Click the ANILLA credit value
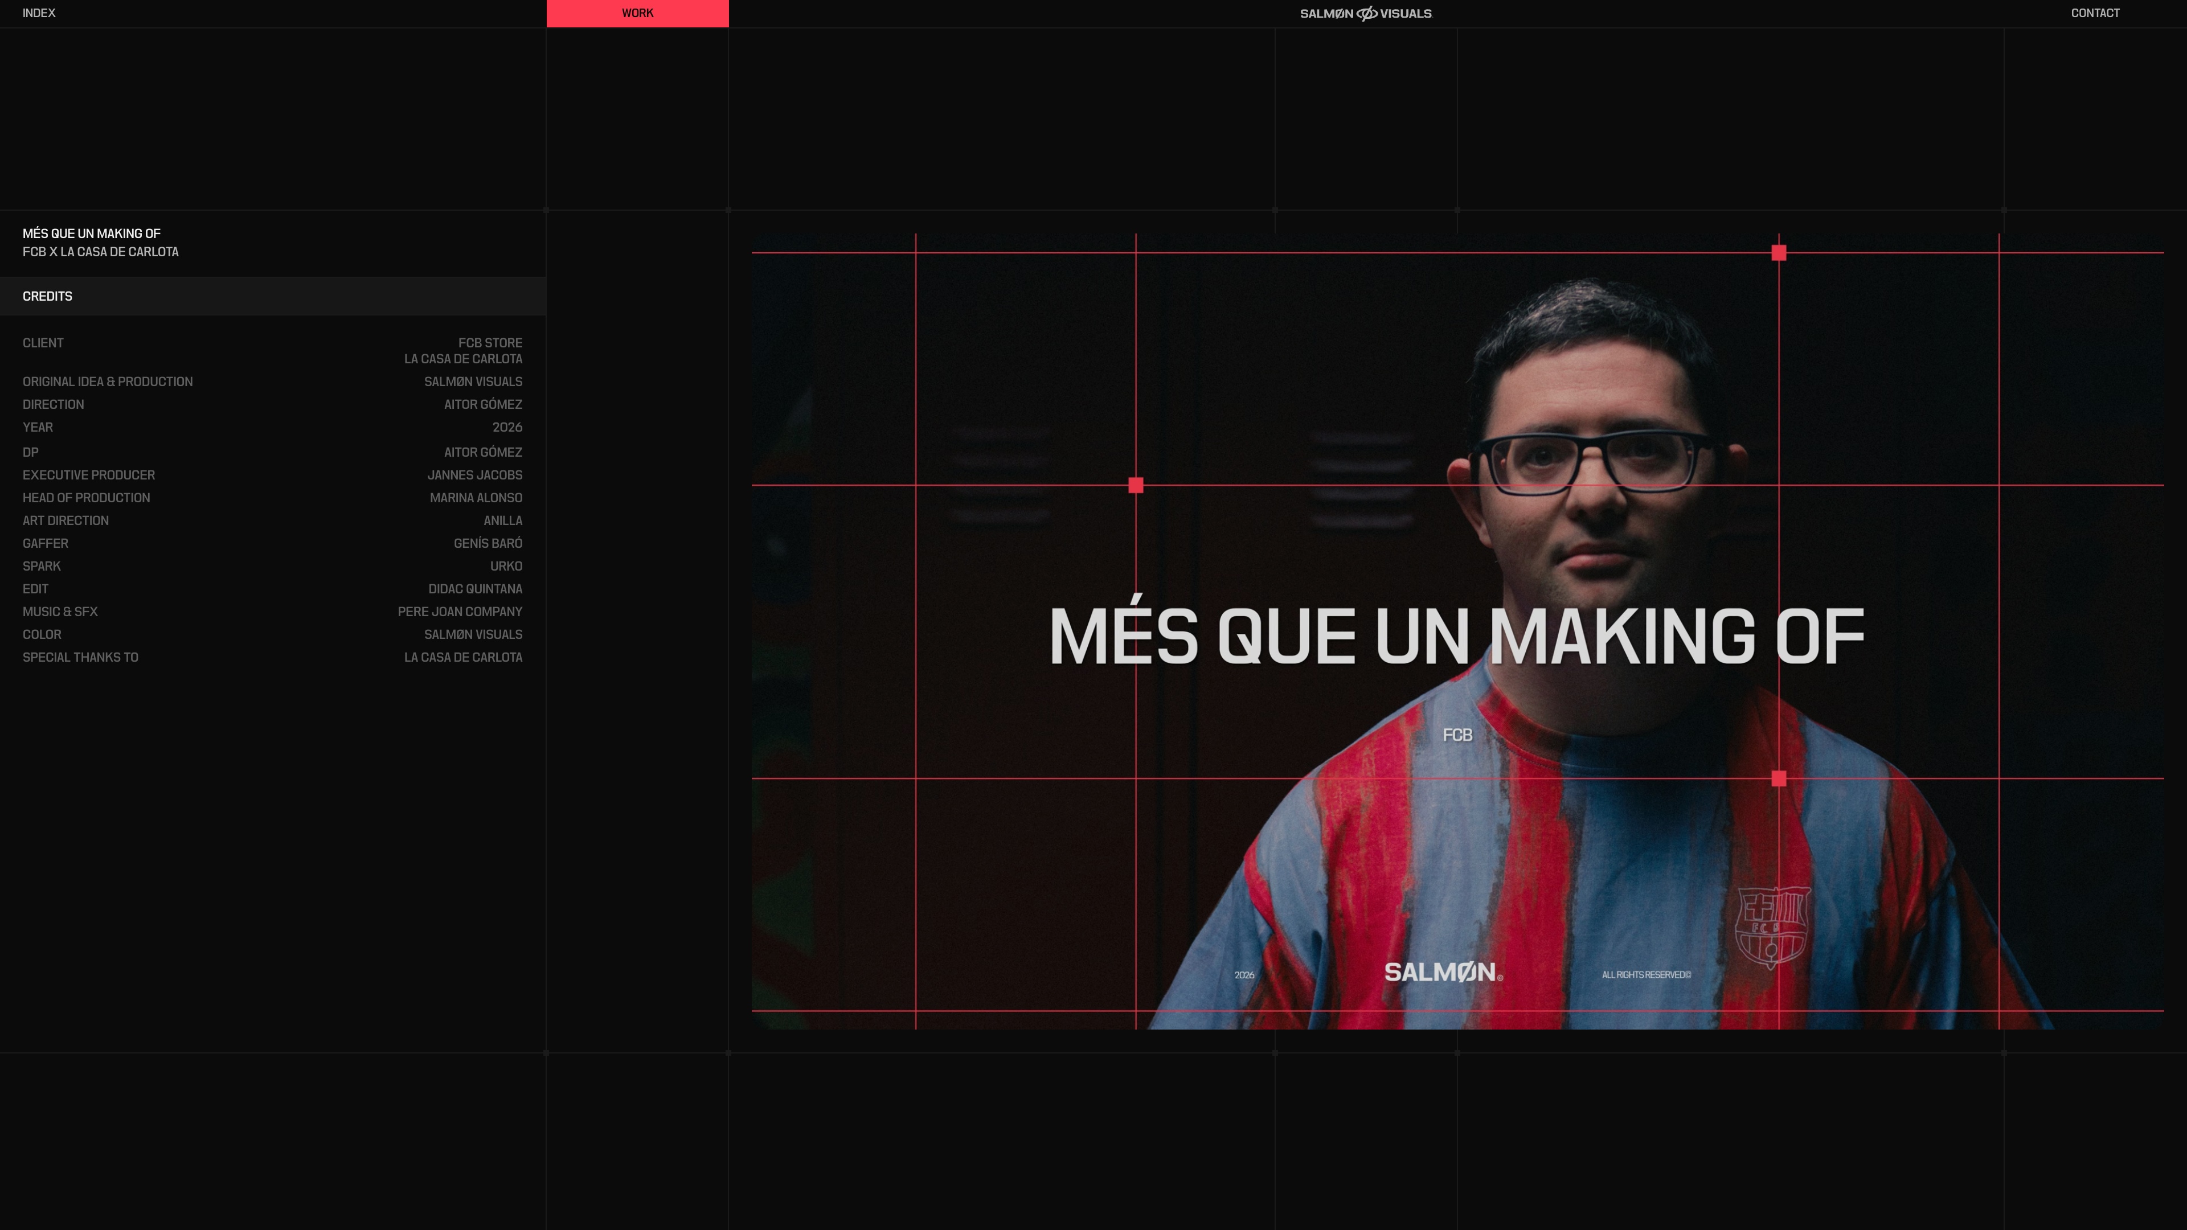 tap(502, 521)
